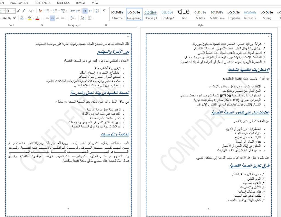The height and width of the screenshot is (217, 281).
Task: Go to the MAILINGS tab
Action: point(63,3)
